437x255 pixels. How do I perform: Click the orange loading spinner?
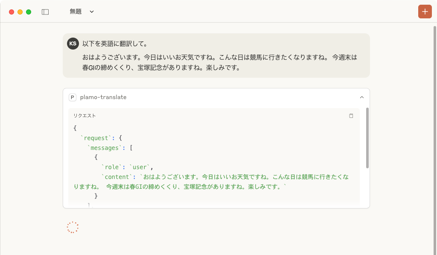tap(73, 228)
